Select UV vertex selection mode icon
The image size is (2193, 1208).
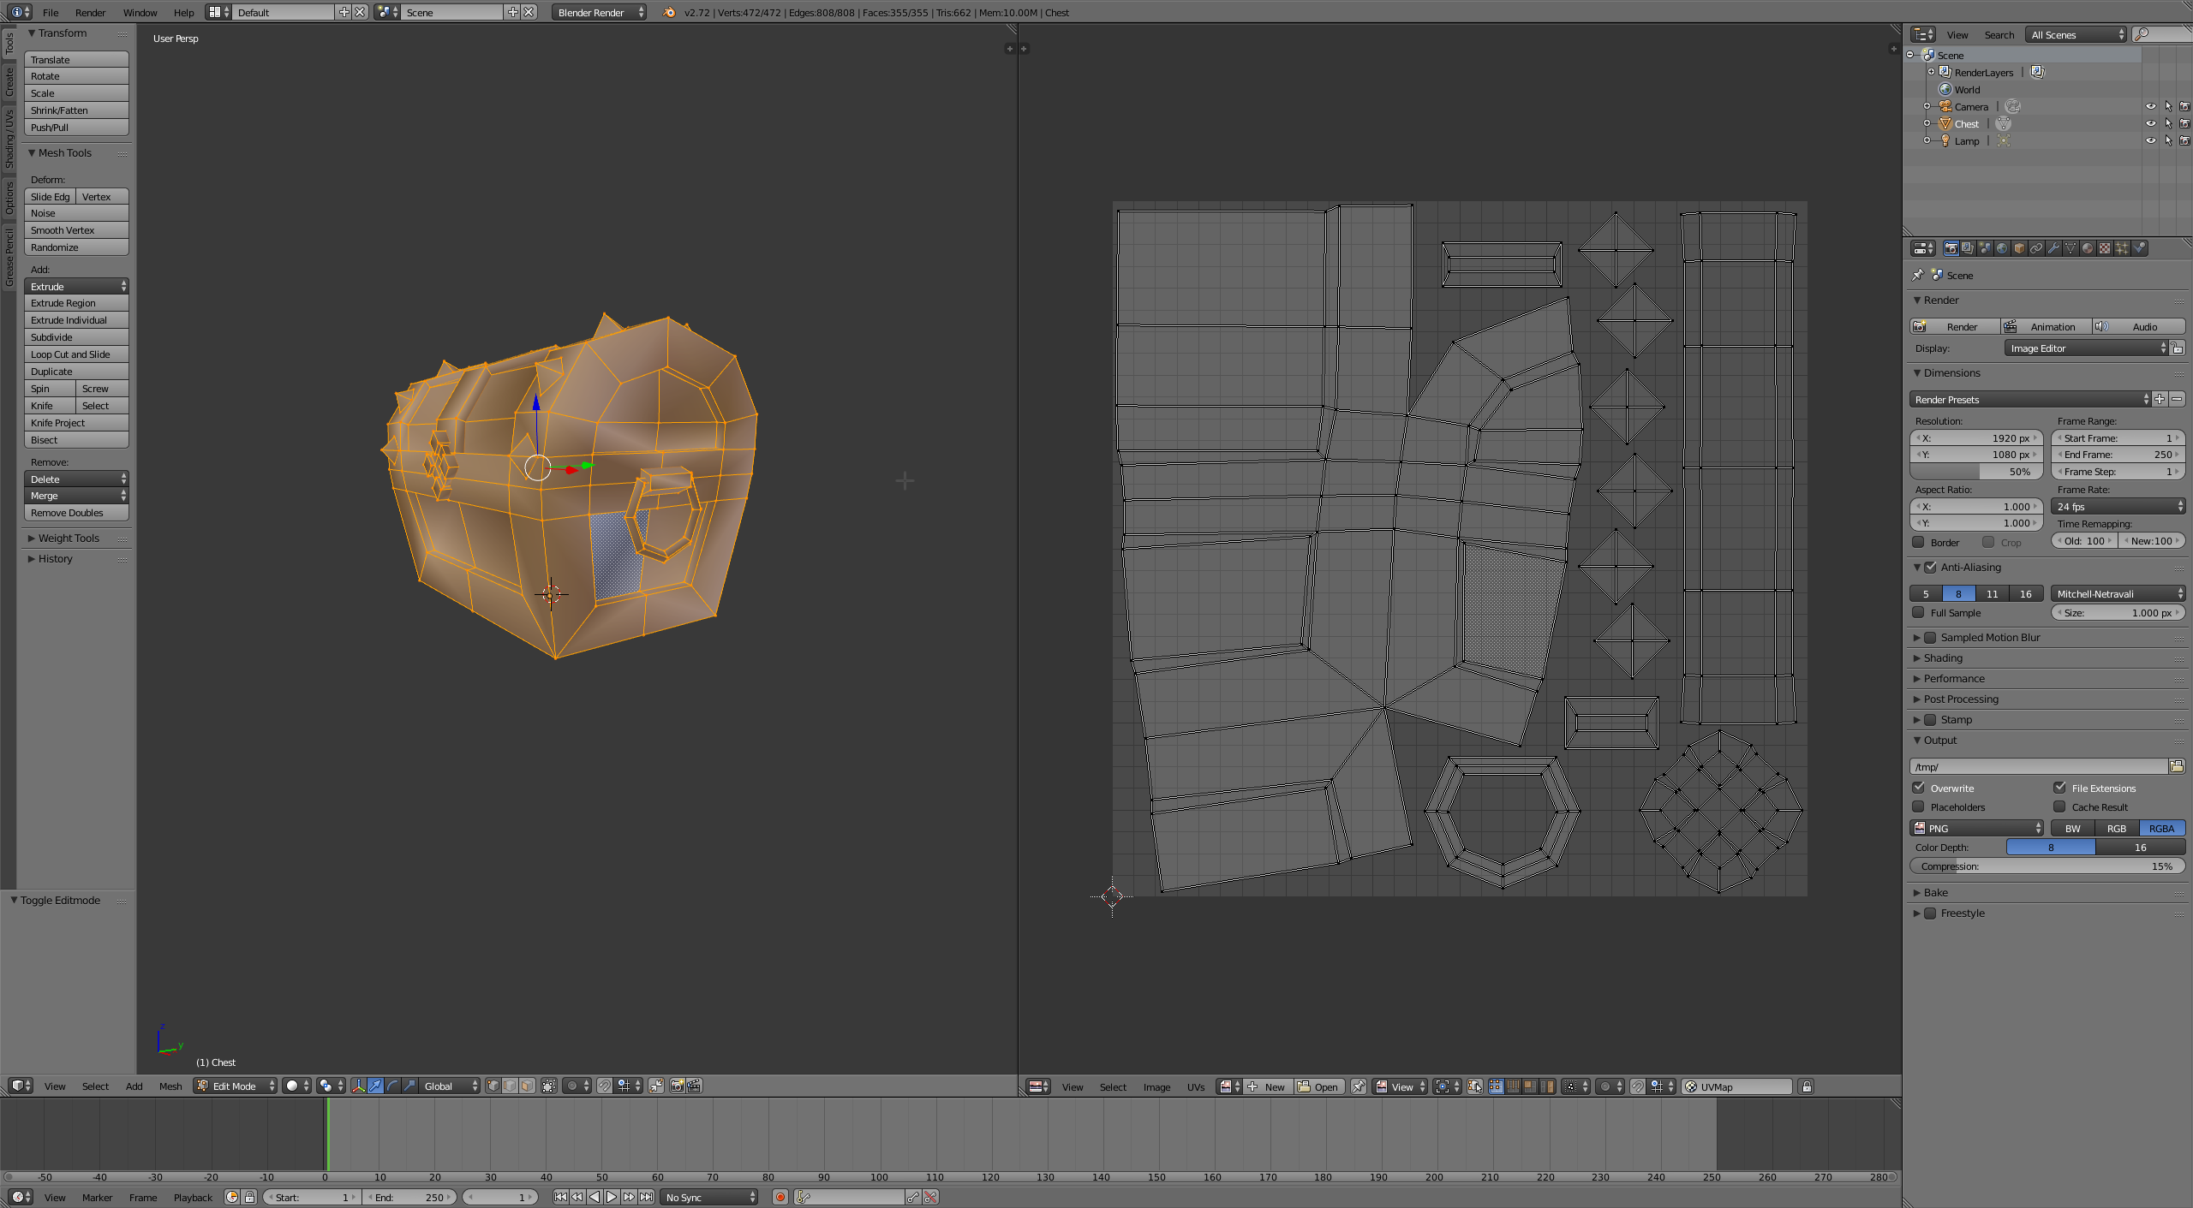[1497, 1086]
